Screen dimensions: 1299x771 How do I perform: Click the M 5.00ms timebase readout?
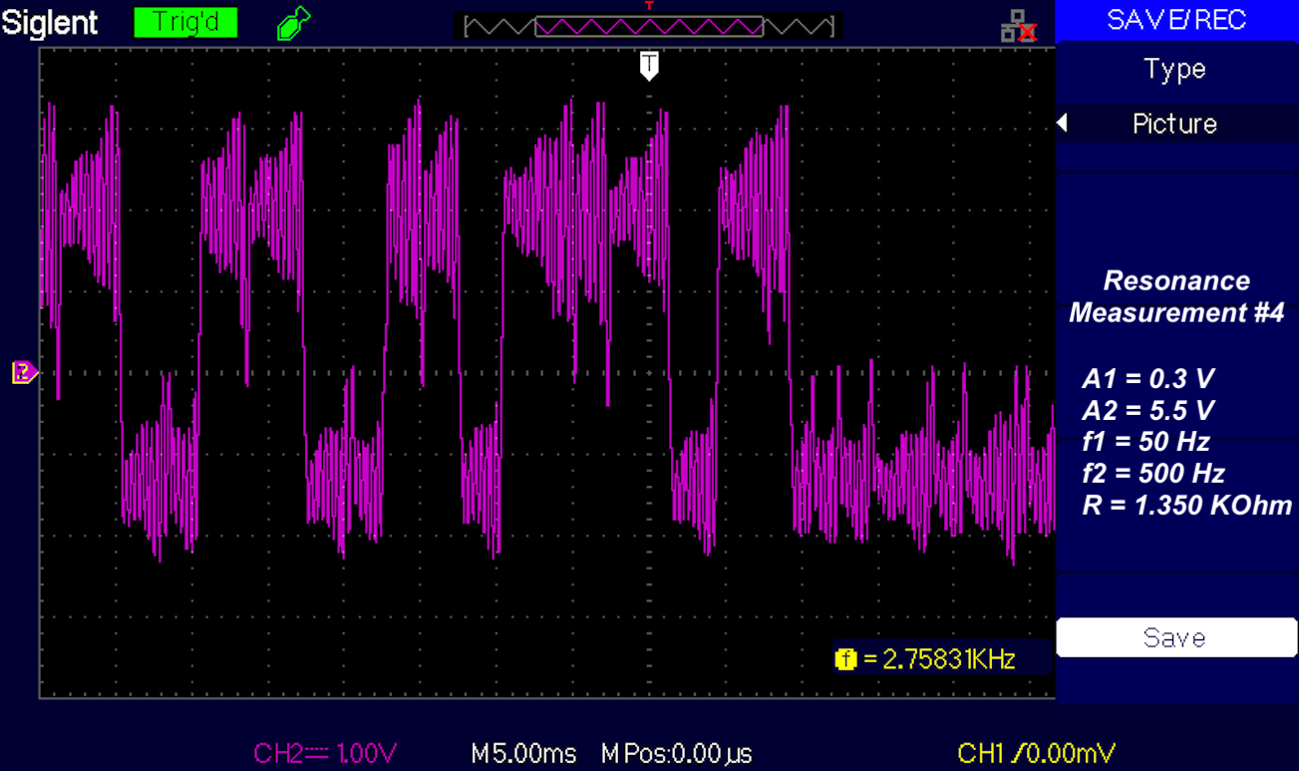(x=525, y=753)
